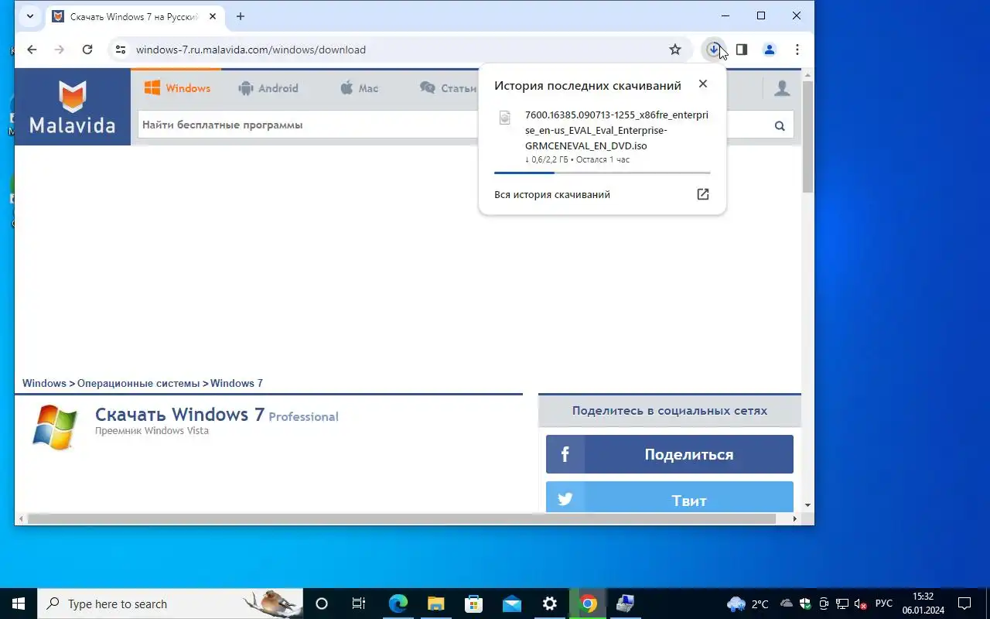The width and height of the screenshot is (990, 619).
Task: Open site information icon in address bar
Action: [120, 50]
